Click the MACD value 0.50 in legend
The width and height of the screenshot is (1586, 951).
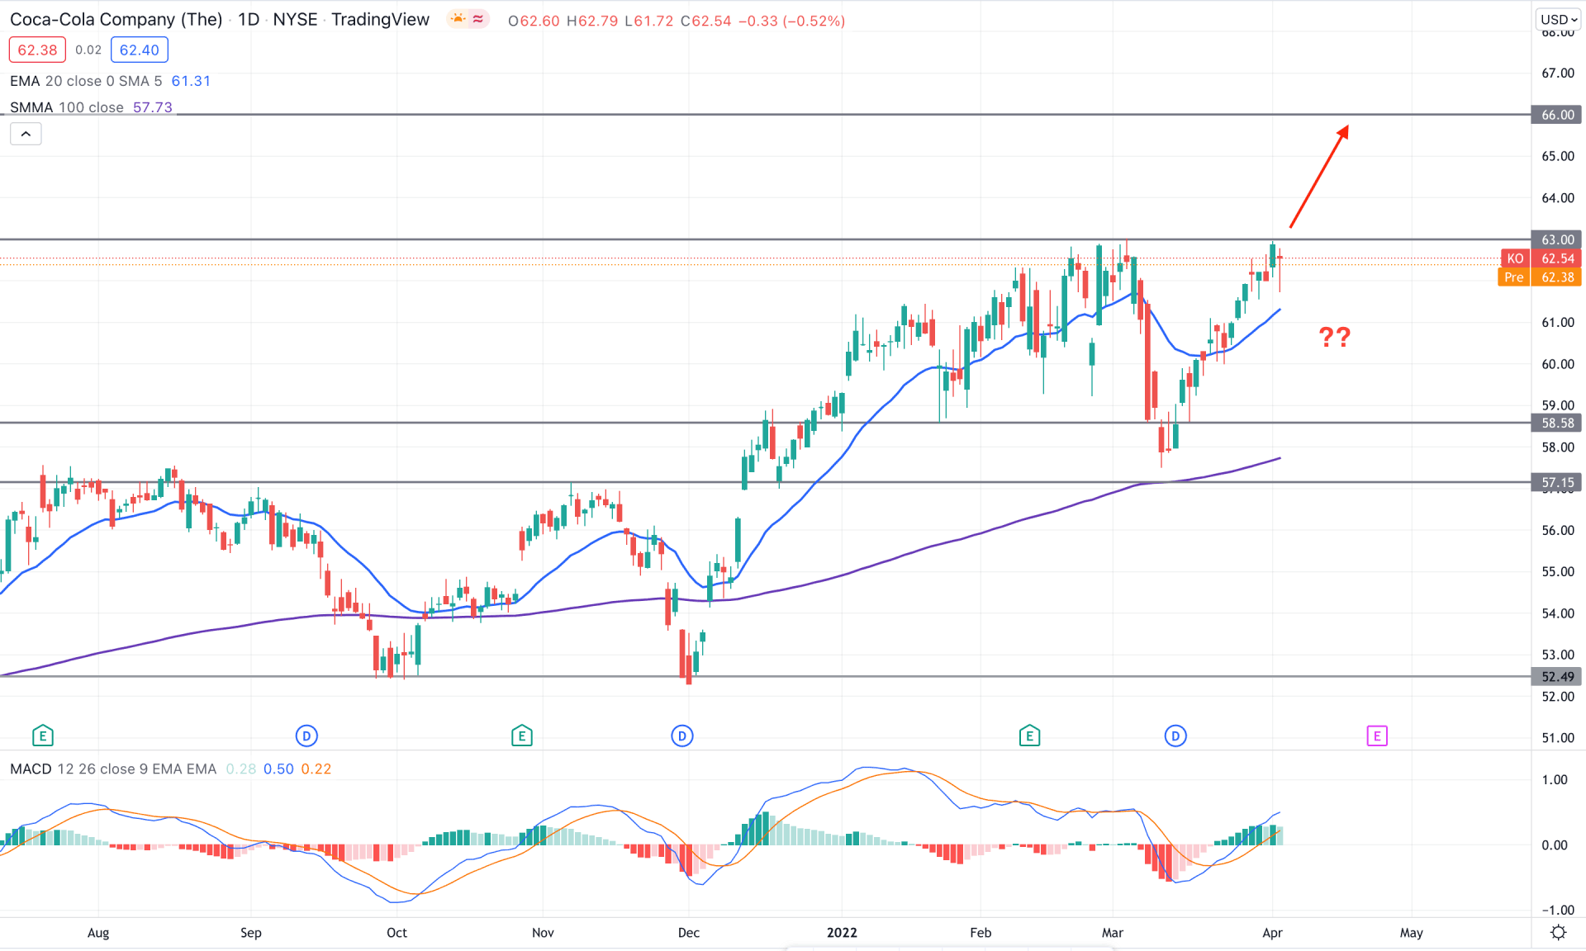coord(278,769)
